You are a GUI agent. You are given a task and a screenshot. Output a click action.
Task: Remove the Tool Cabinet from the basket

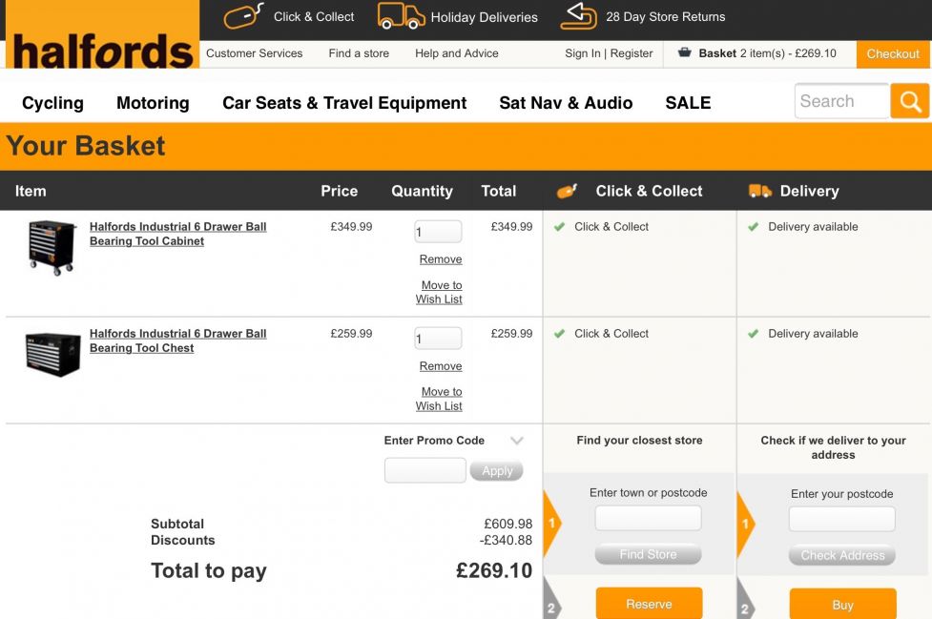point(441,259)
